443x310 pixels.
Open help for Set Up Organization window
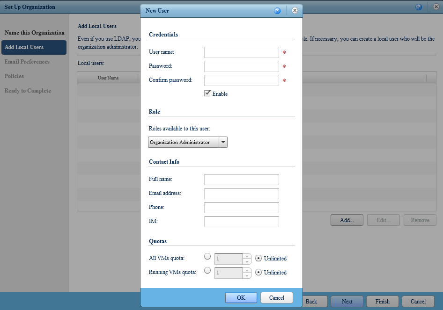pos(419,7)
